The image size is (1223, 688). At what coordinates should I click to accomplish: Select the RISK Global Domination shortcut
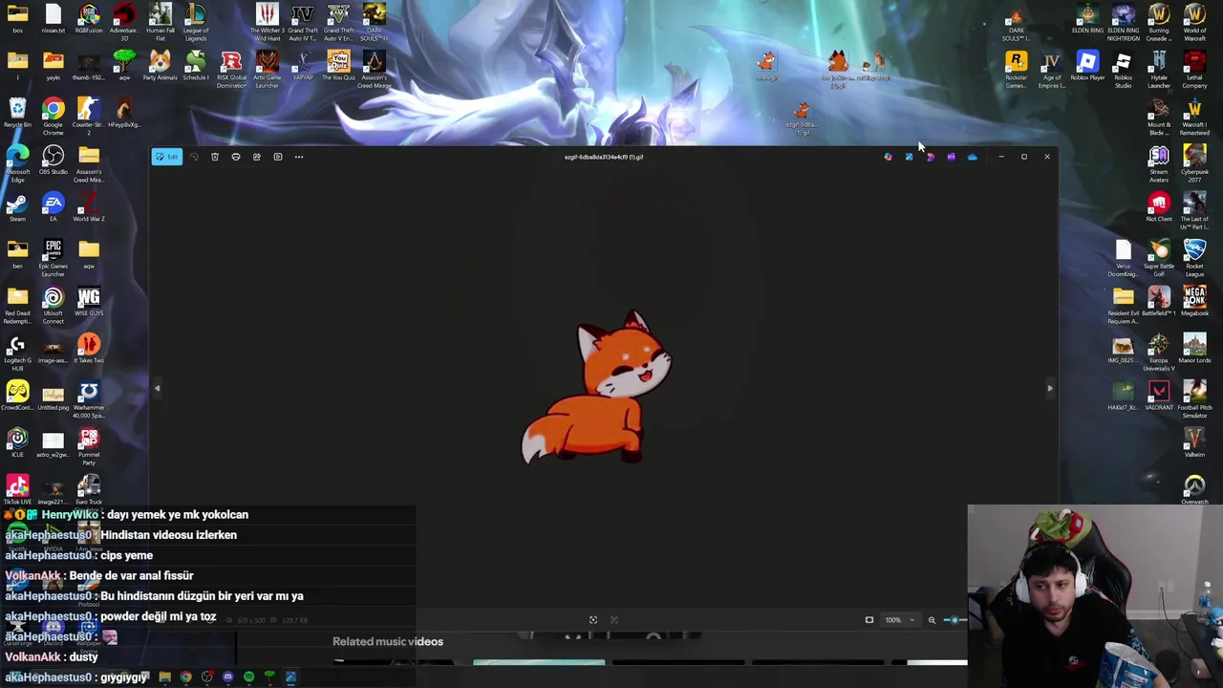[x=231, y=70]
